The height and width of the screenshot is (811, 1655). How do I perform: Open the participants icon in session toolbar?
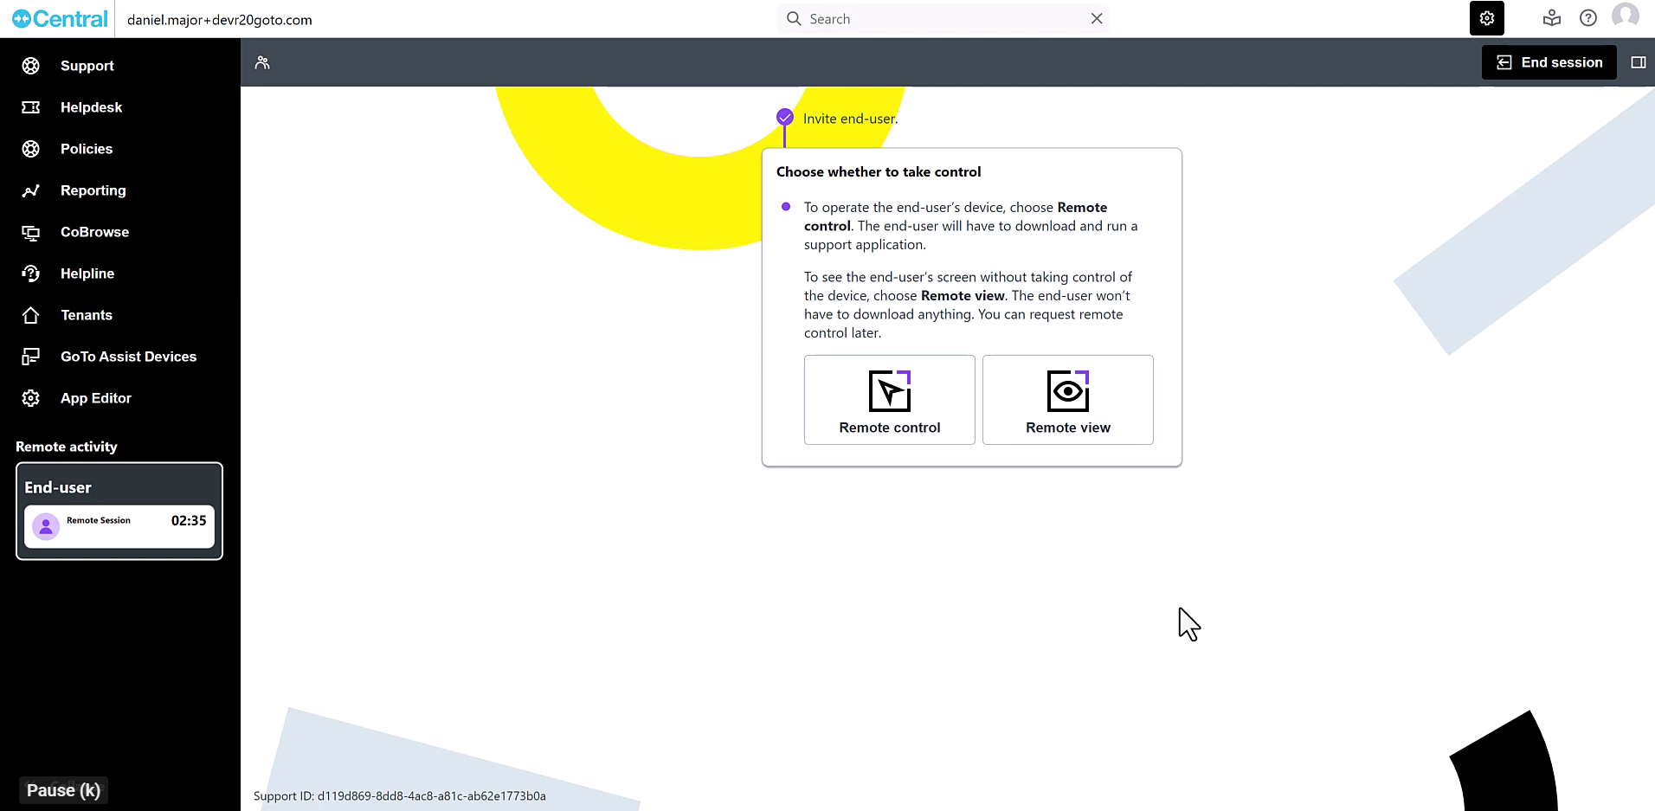click(x=262, y=62)
